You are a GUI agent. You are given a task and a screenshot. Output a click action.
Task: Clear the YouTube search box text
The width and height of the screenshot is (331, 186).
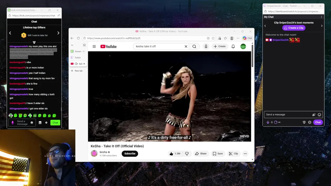186,47
